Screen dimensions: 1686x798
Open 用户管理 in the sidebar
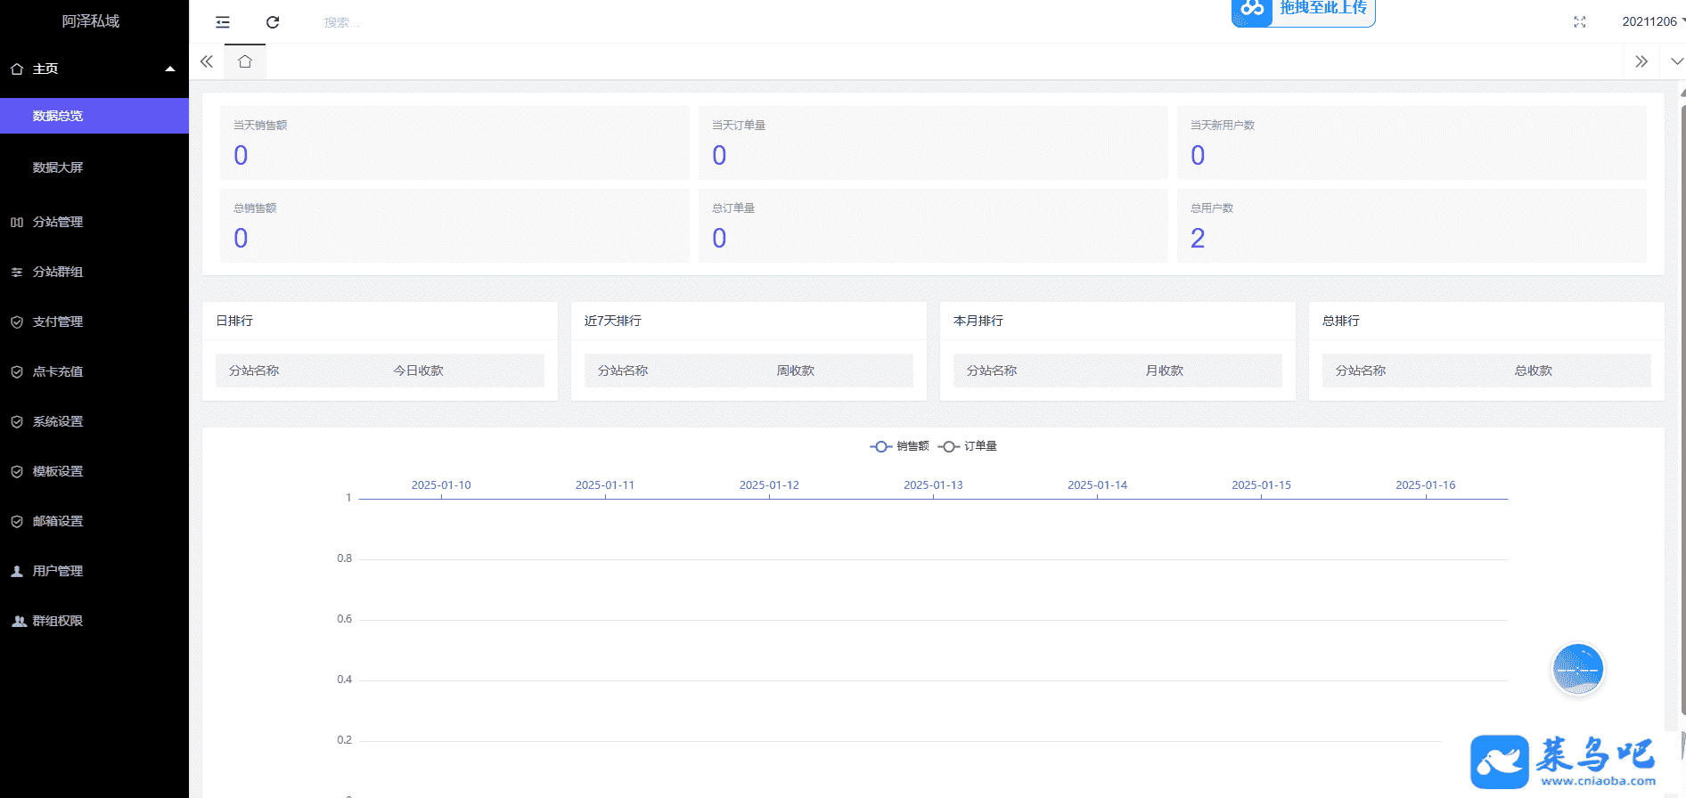pyautogui.click(x=58, y=571)
